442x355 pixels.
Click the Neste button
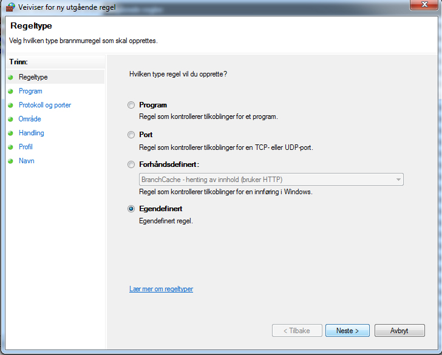click(x=347, y=331)
